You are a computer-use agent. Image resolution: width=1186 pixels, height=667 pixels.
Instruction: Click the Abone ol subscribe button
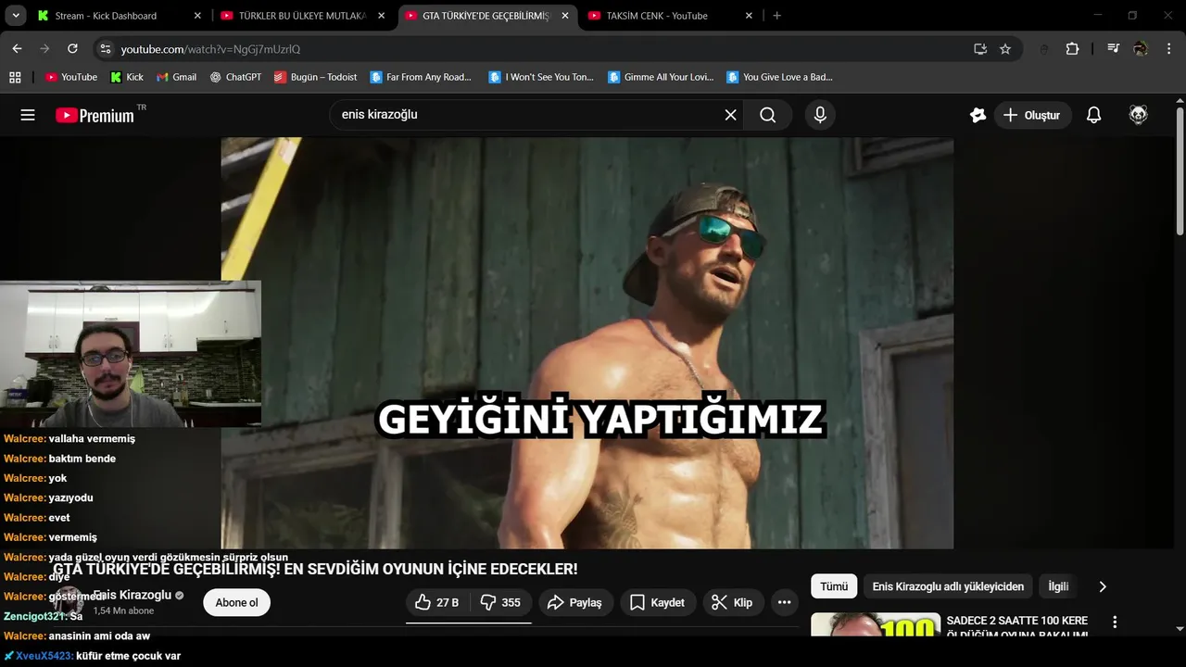coord(236,602)
